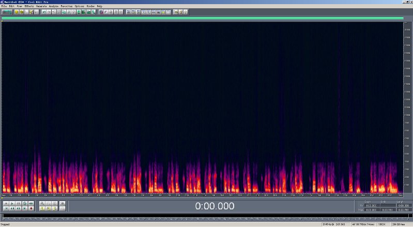413x227 pixels.
Task: Click the Sel End time field
Action: [388, 205]
